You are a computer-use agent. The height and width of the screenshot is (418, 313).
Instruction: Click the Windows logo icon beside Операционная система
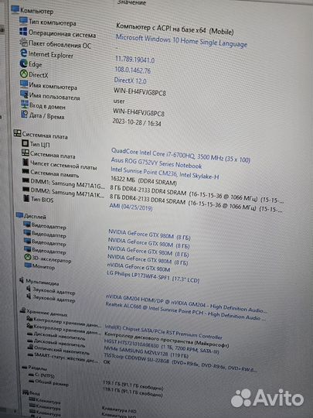[23, 32]
